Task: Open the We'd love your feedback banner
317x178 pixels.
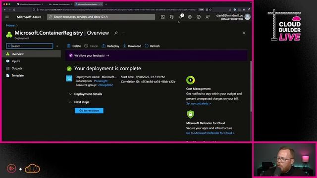Action: click(156, 55)
